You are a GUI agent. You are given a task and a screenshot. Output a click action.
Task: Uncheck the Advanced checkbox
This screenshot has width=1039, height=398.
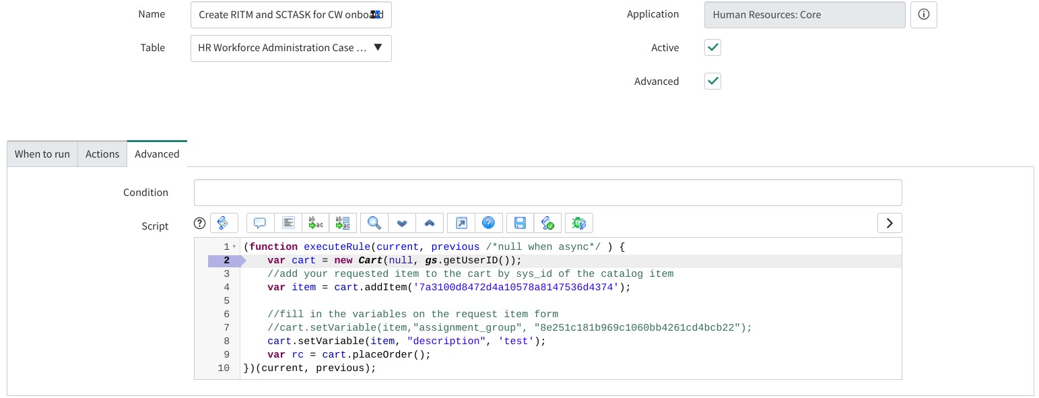click(x=712, y=81)
